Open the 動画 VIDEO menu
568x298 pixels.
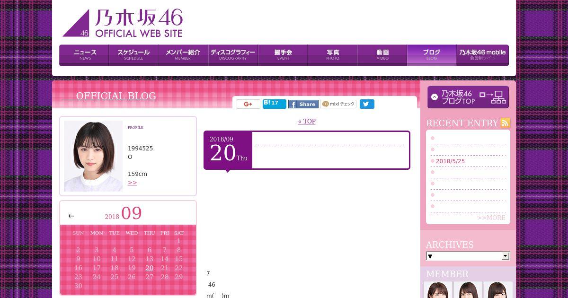click(382, 55)
